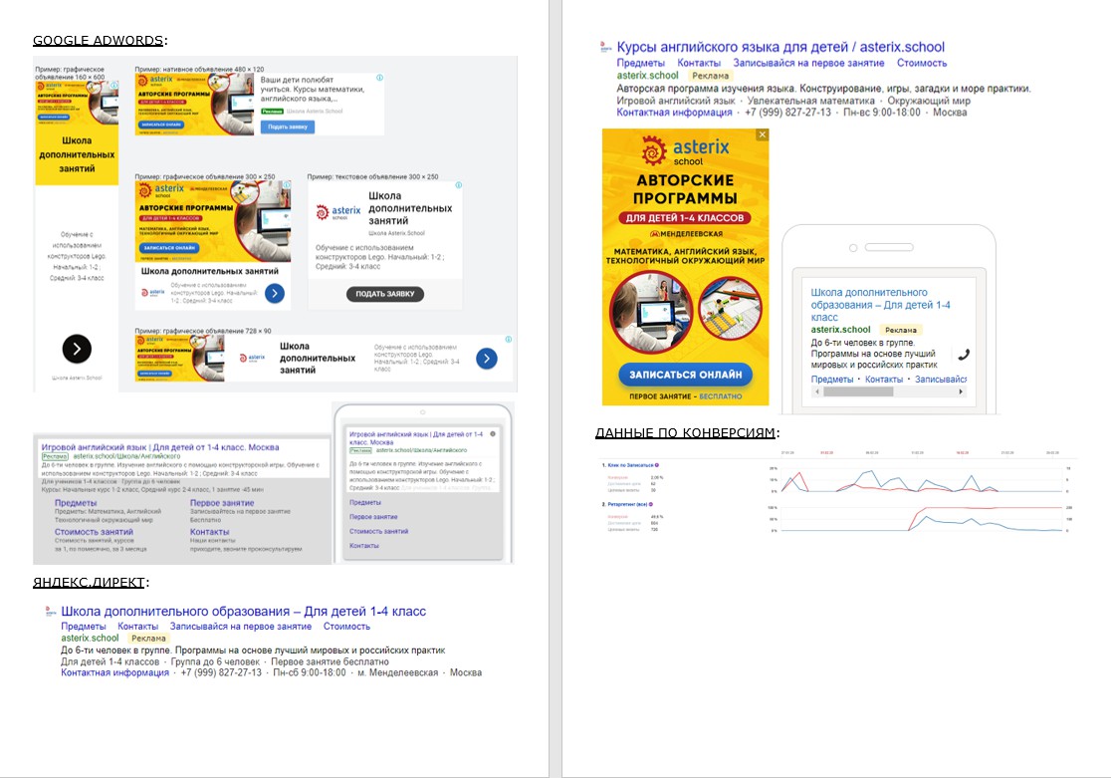Click the black arrow in the 160 × 600 ad
This screenshot has height=778, width=1111.
tap(77, 349)
